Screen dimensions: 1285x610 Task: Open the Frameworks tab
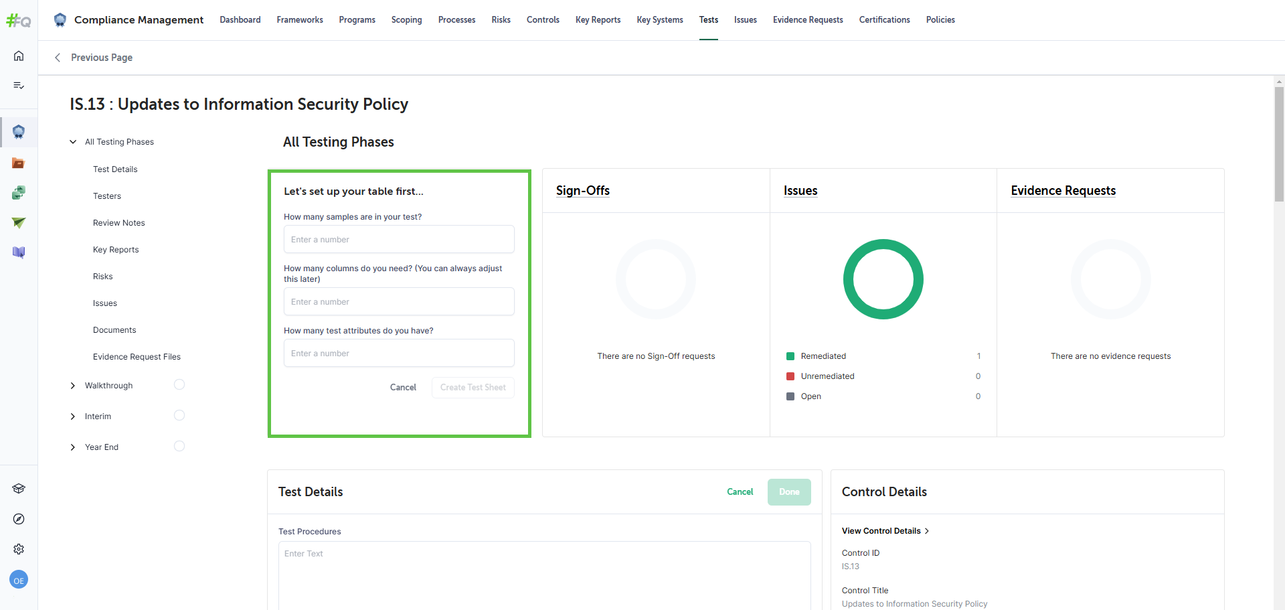300,20
